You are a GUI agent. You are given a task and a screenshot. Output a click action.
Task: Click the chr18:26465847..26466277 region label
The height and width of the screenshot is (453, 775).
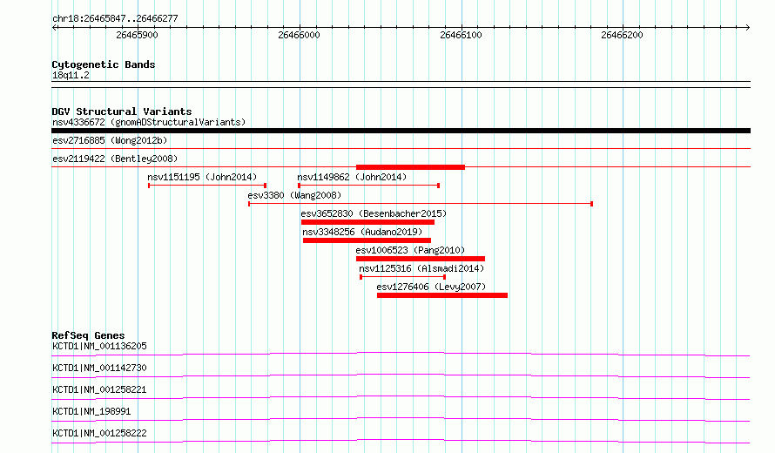point(115,18)
